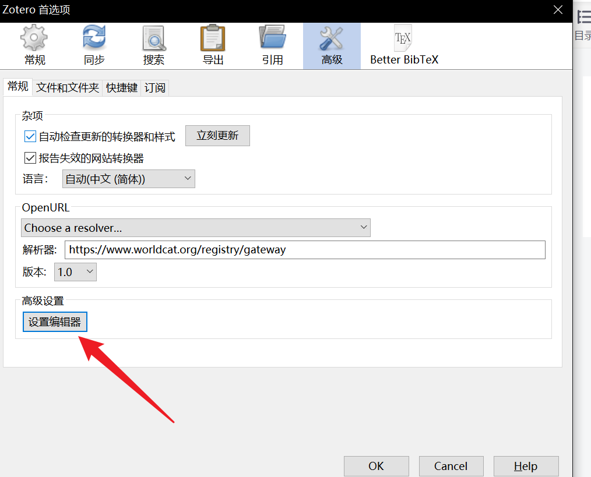
Task: Open Help for preferences
Action: pyautogui.click(x=526, y=466)
